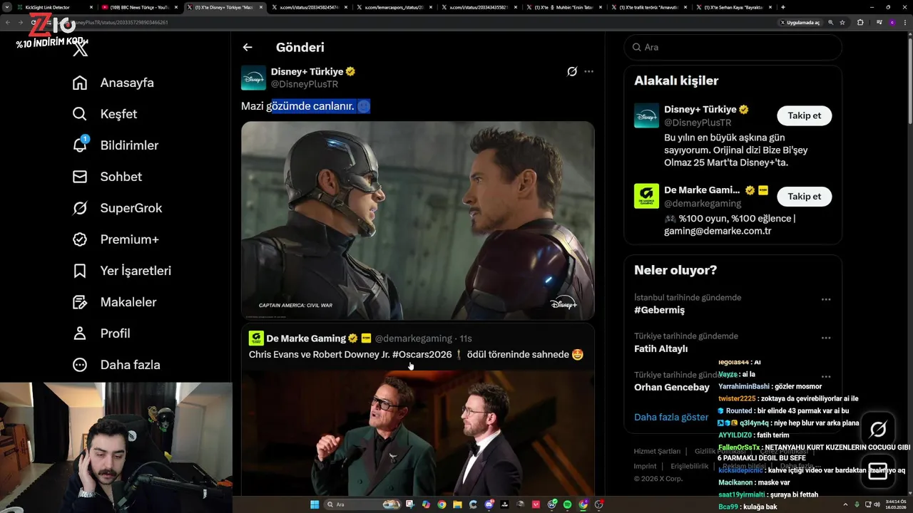Click Daha fazla göster under trends
This screenshot has width=913, height=513.
(671, 417)
